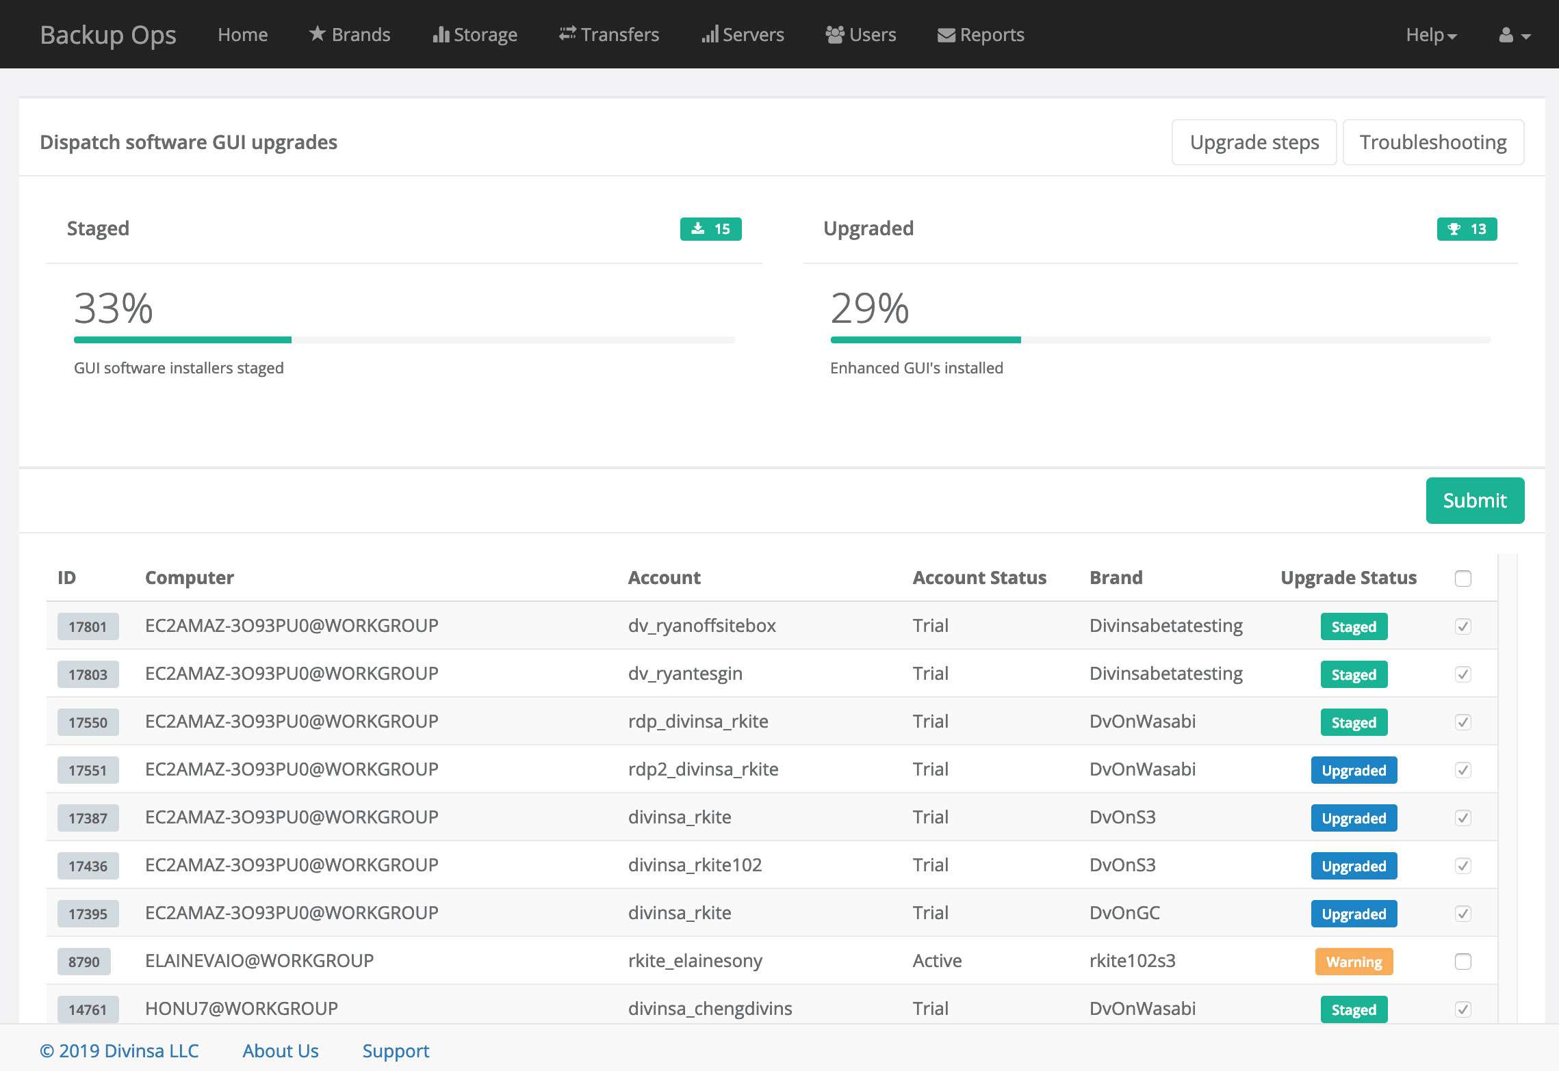Click the download icon in Staged badge
The height and width of the screenshot is (1071, 1559).
click(x=697, y=228)
